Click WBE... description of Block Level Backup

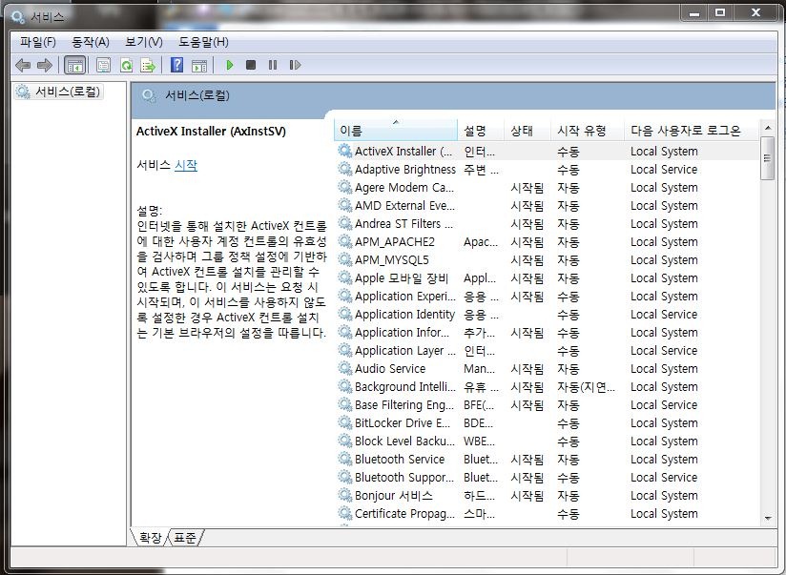click(x=479, y=442)
